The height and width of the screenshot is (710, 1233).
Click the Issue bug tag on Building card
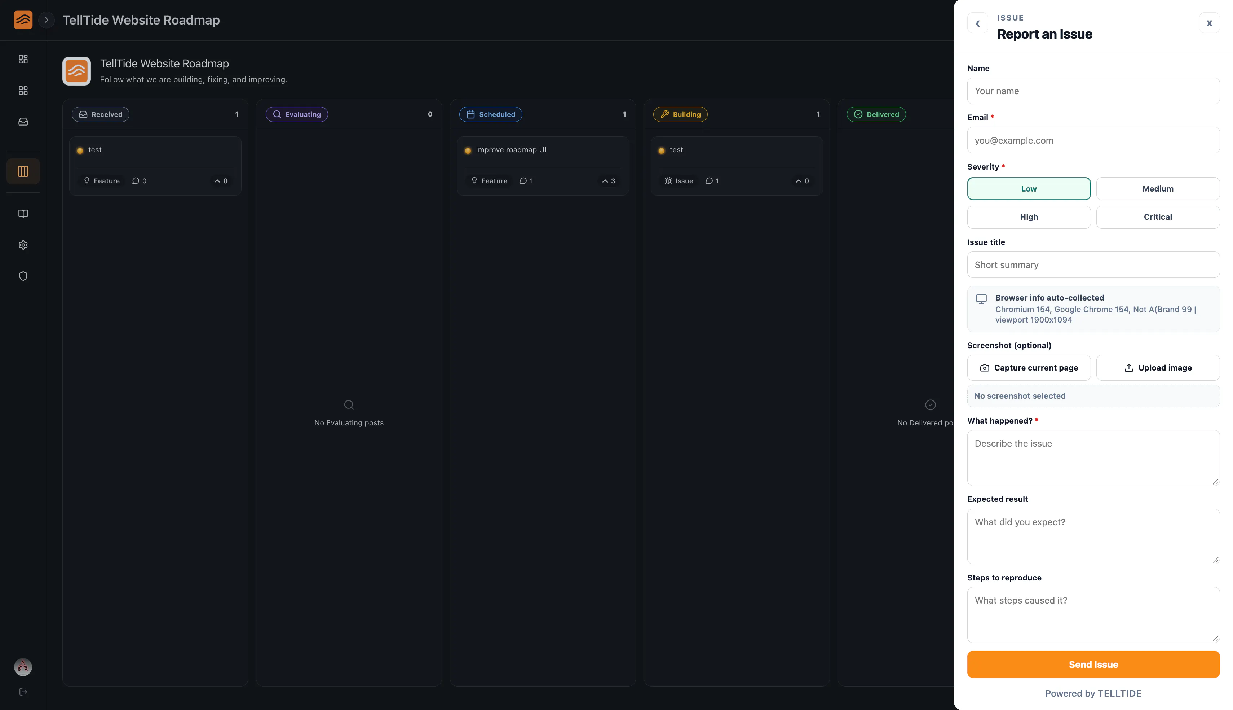[679, 181]
